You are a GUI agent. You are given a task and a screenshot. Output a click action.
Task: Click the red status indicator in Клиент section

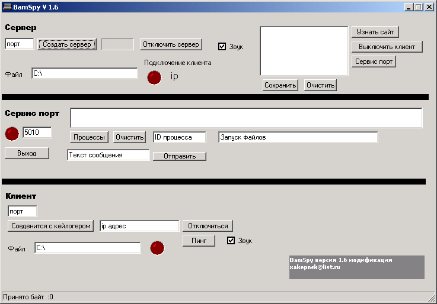157,248
